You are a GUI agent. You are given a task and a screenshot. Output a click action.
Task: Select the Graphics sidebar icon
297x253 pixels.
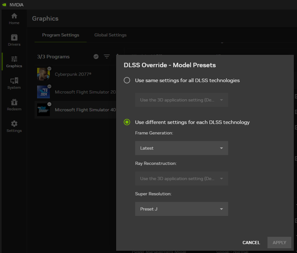(x=14, y=62)
